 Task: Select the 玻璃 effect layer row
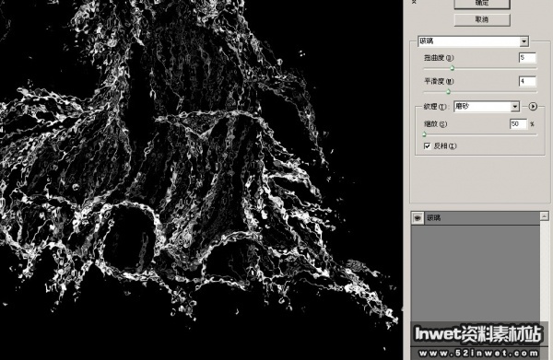476,218
